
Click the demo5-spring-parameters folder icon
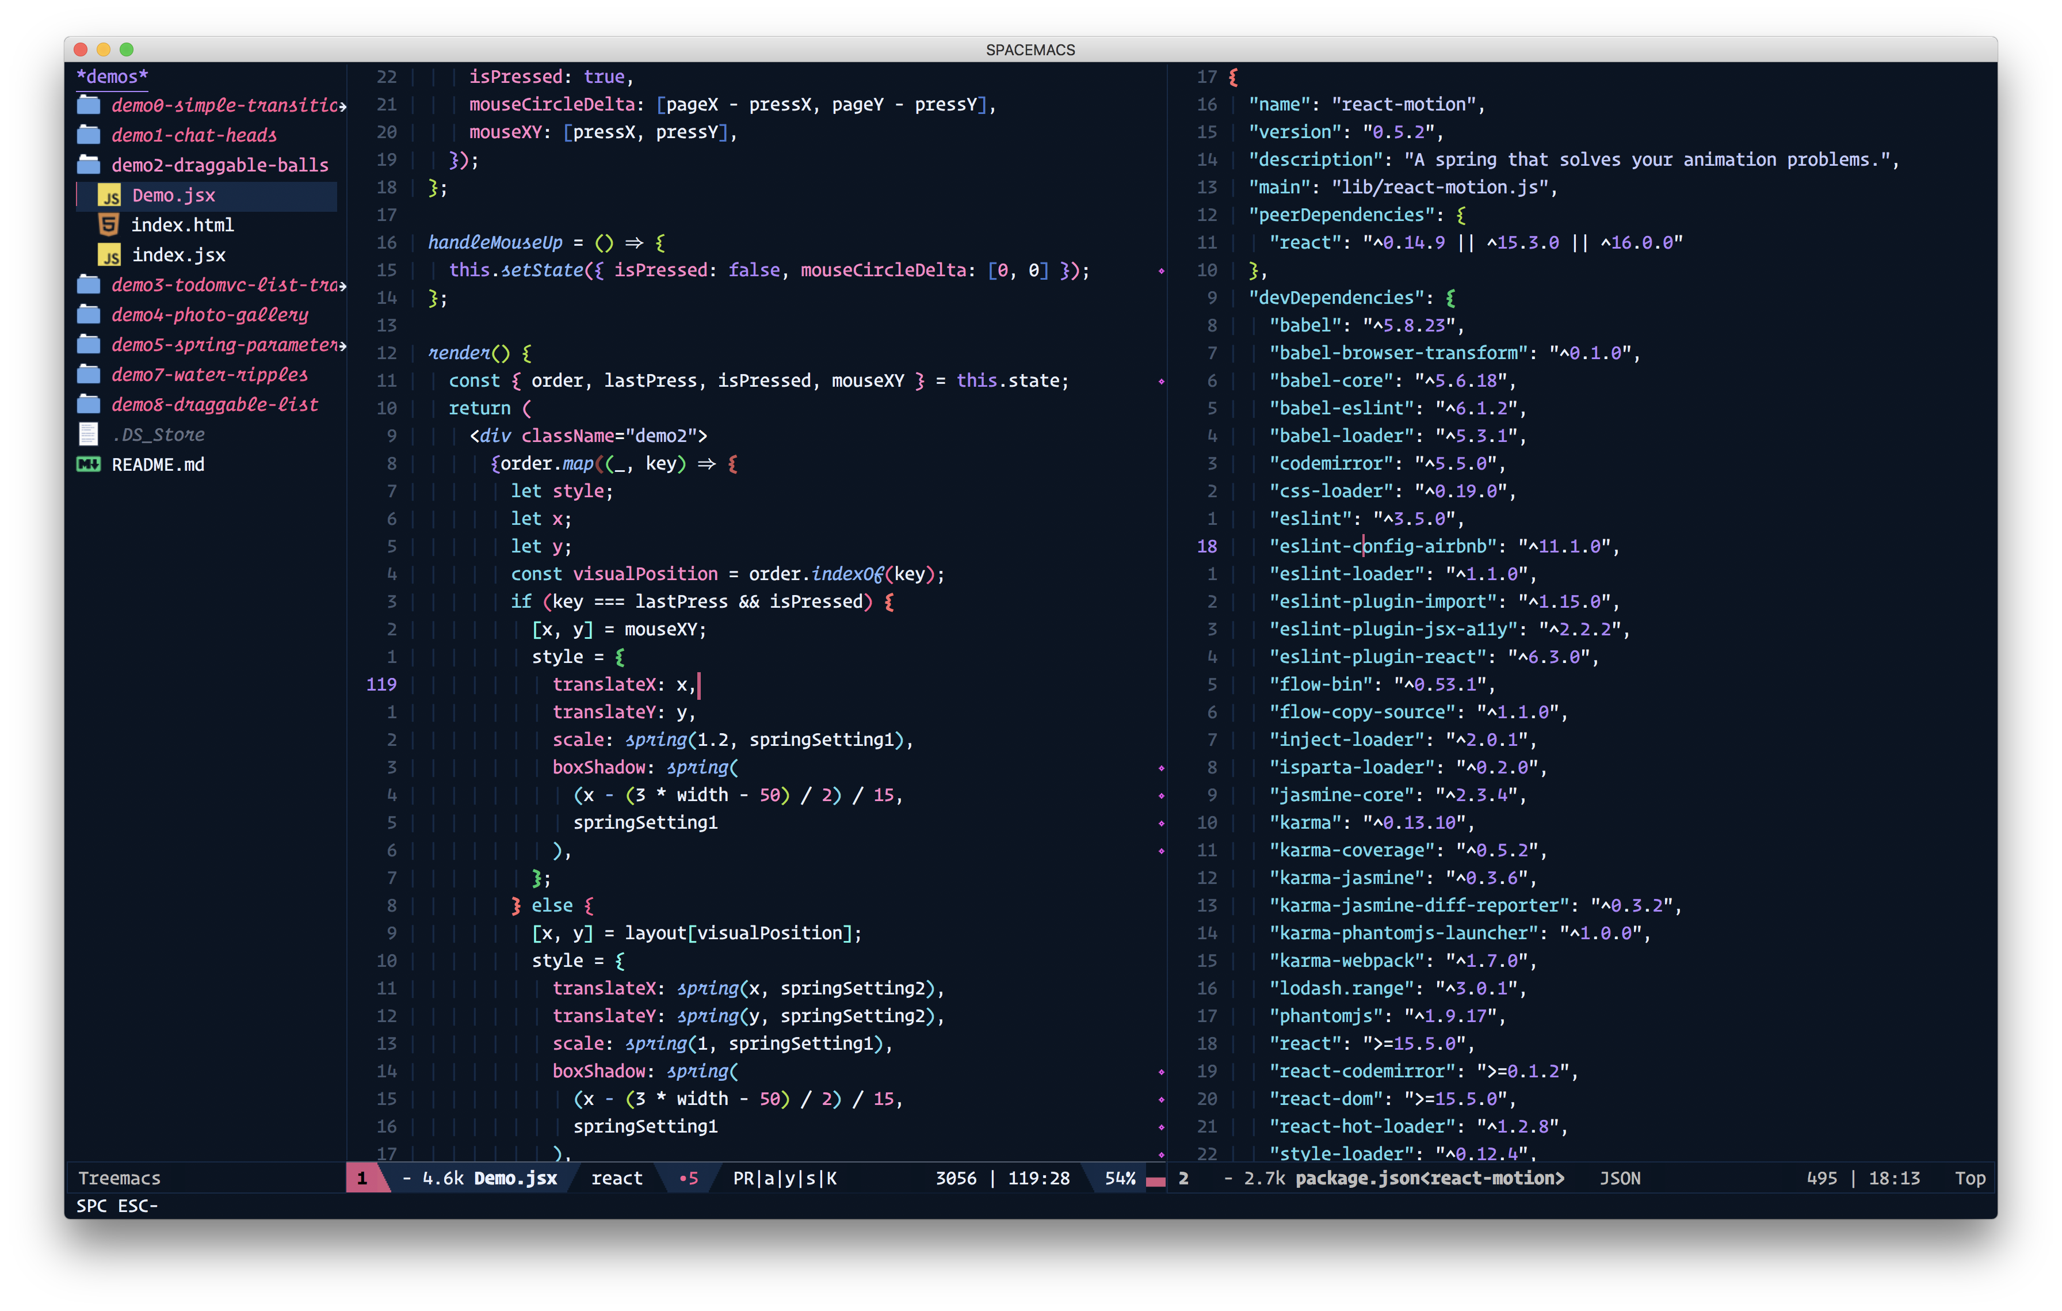click(89, 345)
